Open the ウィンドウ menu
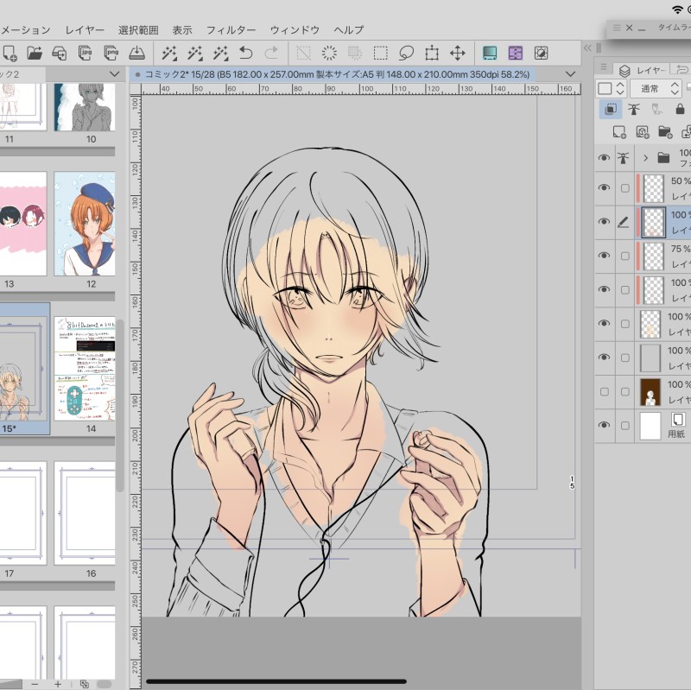 tap(295, 30)
